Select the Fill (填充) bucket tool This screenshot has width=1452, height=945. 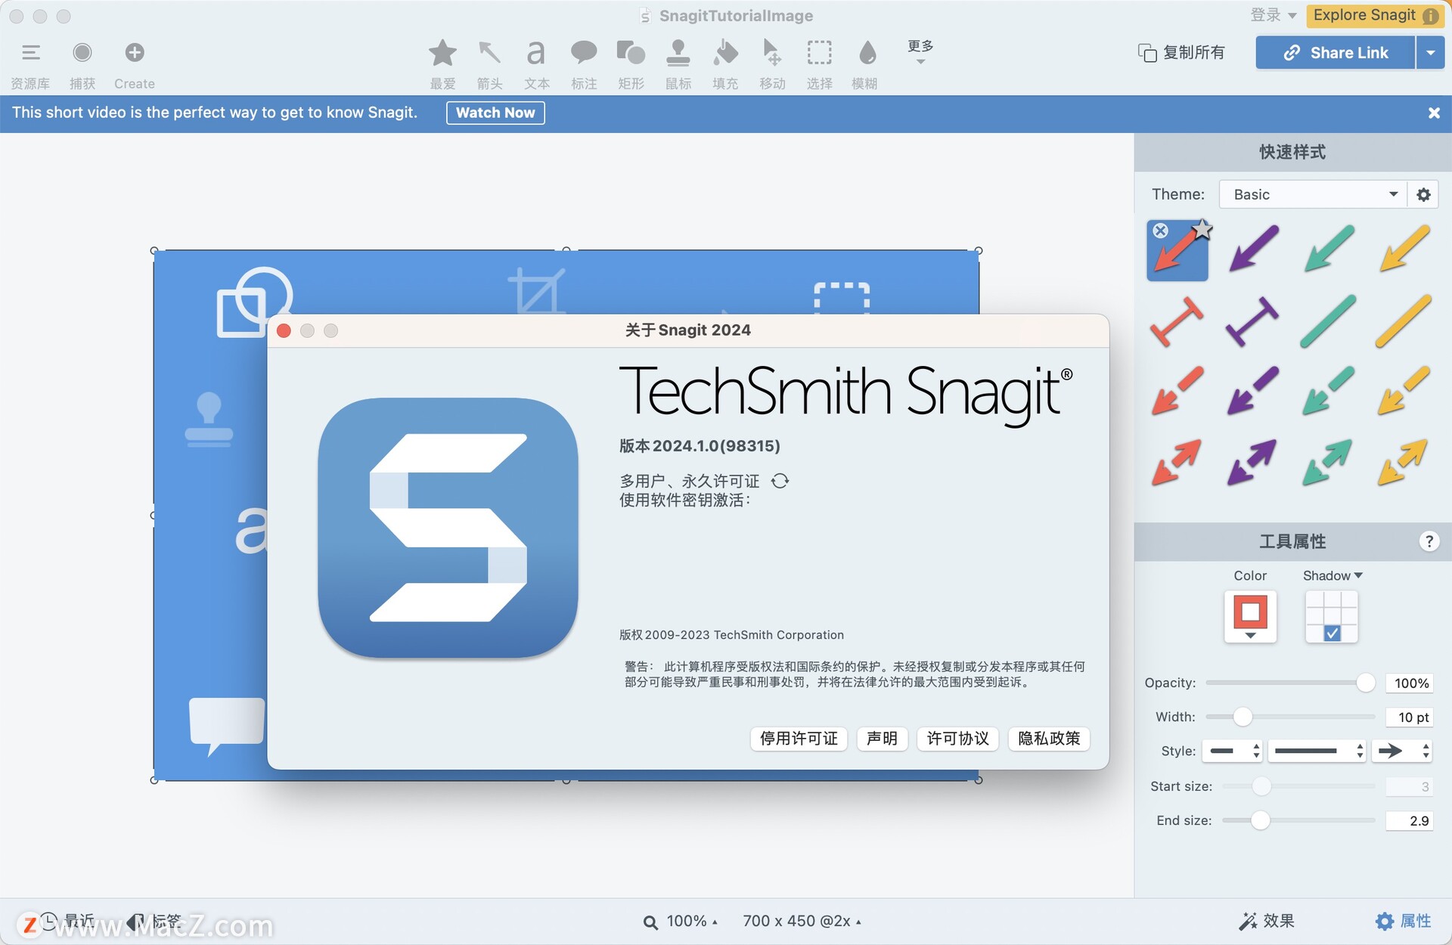pyautogui.click(x=725, y=53)
